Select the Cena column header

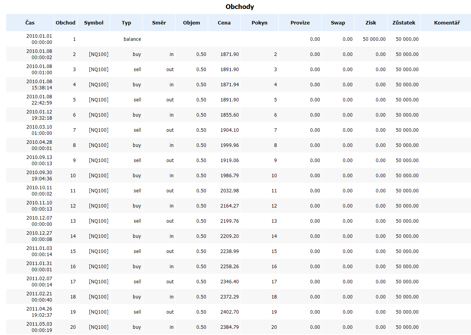[x=224, y=23]
